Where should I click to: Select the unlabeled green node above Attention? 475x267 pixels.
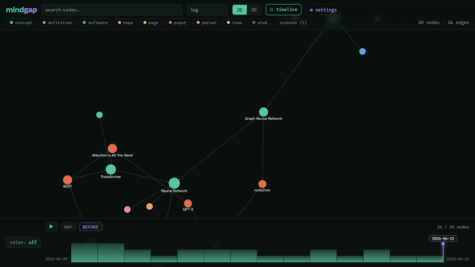click(x=99, y=115)
